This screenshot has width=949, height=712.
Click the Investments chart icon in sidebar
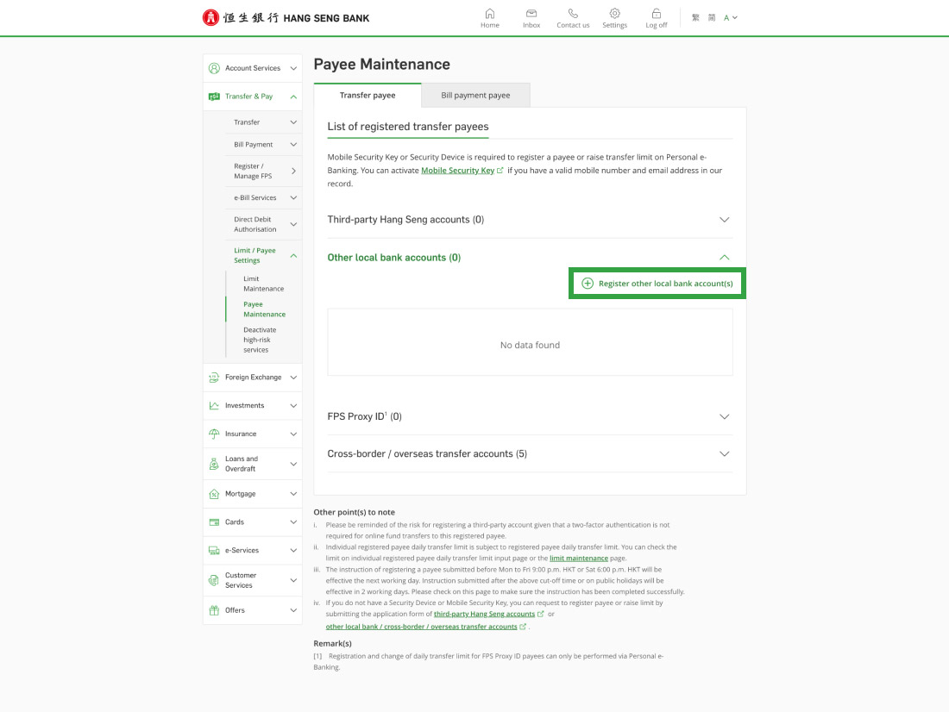pos(214,406)
